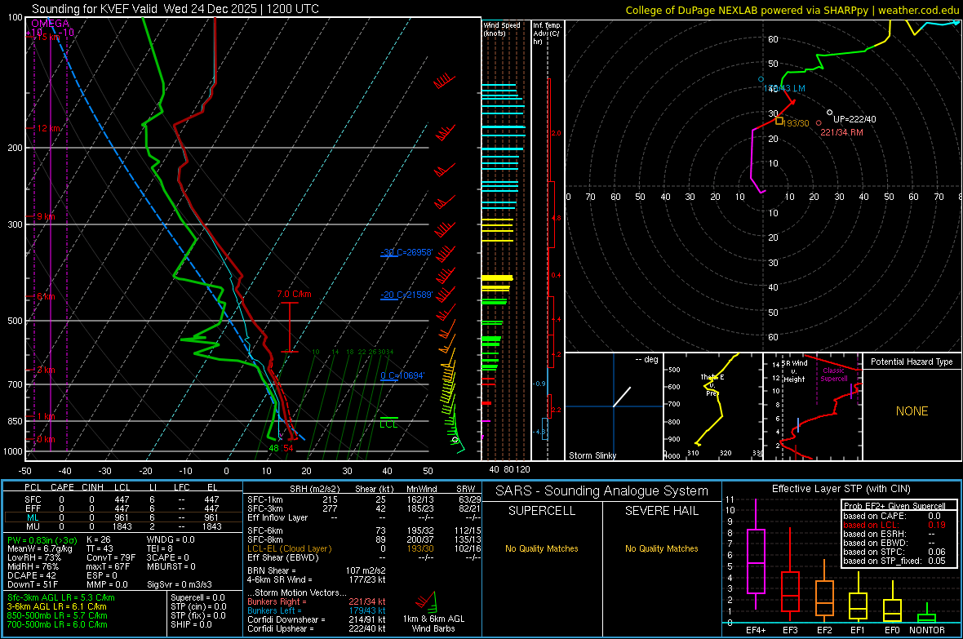This screenshot has height=639, width=963.
Task: Click the NONE hazard type text
Action: [912, 411]
